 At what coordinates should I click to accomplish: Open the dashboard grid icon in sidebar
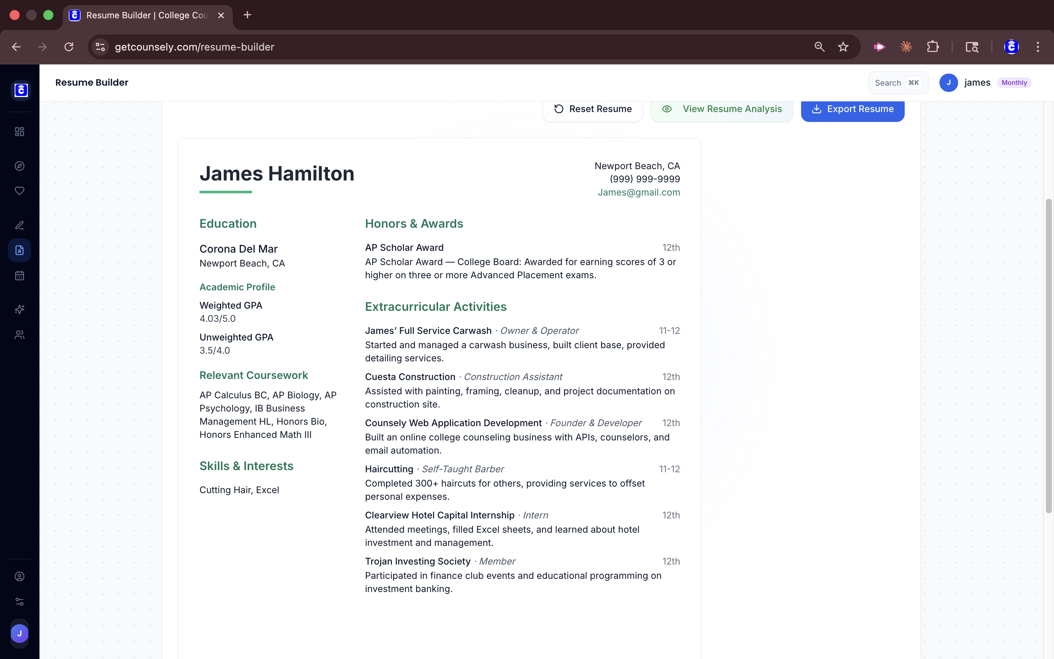pos(20,131)
